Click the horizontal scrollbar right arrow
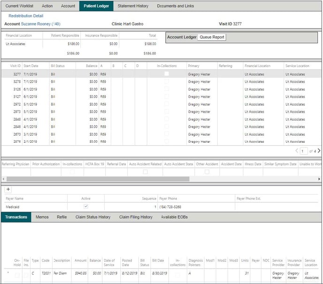Viewport: 323px width, 284px height. [320, 179]
